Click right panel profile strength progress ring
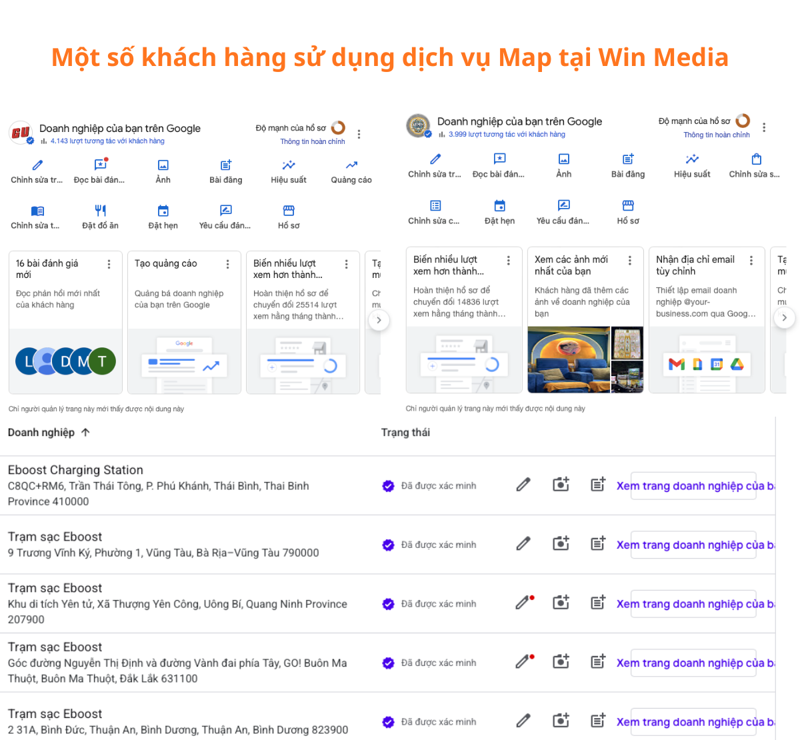 point(743,121)
